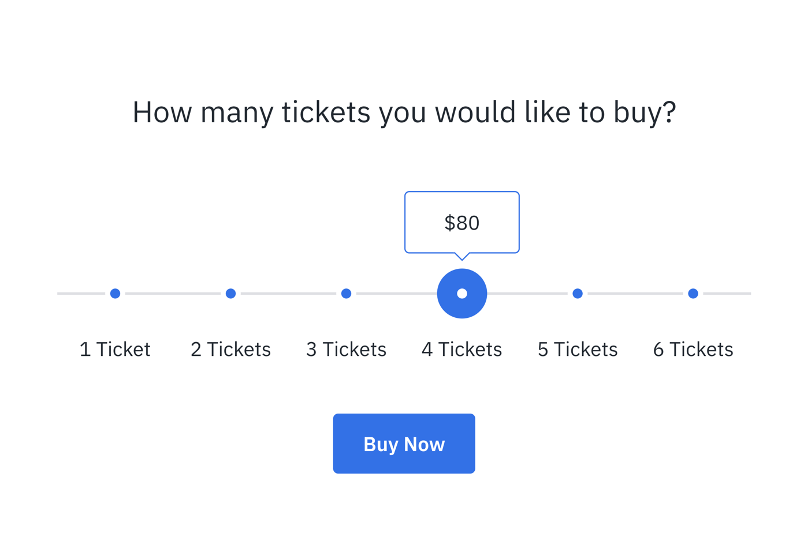Click the $80 price tooltip
This screenshot has height=548, width=804.
(x=462, y=223)
